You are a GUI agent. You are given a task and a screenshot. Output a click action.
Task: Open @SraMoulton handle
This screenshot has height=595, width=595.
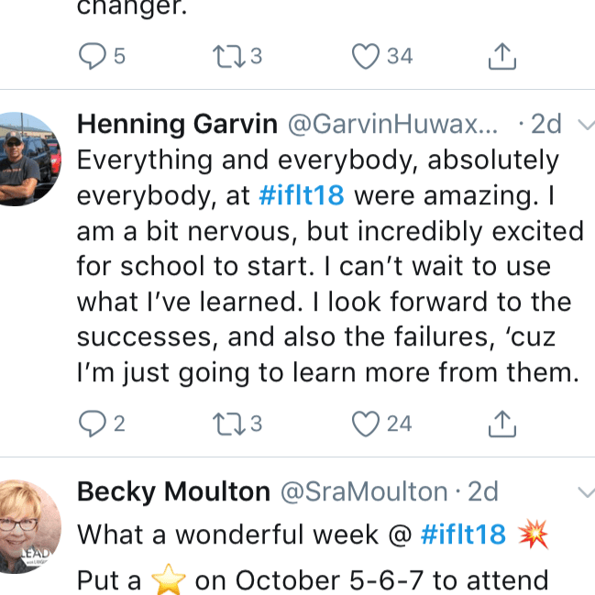[364, 491]
